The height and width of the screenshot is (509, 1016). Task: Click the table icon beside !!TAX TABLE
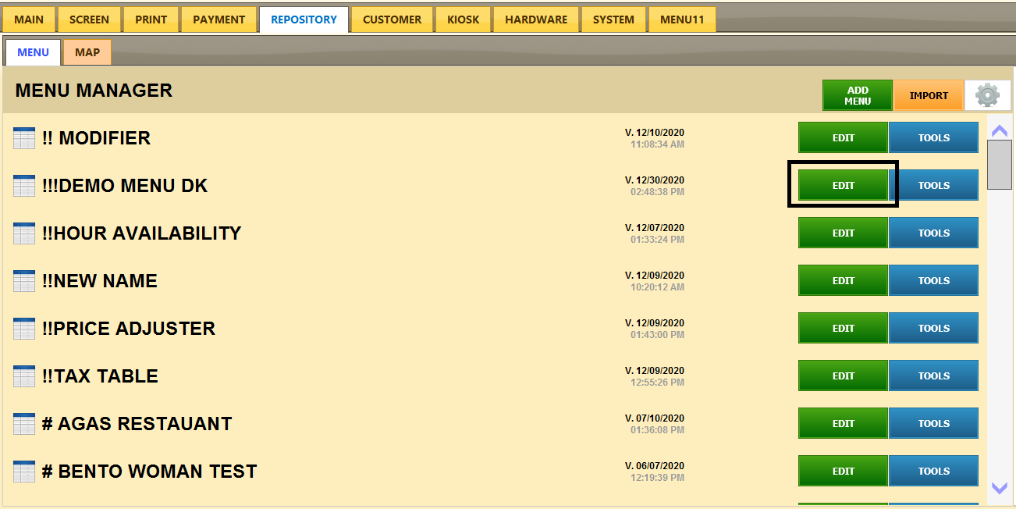24,376
